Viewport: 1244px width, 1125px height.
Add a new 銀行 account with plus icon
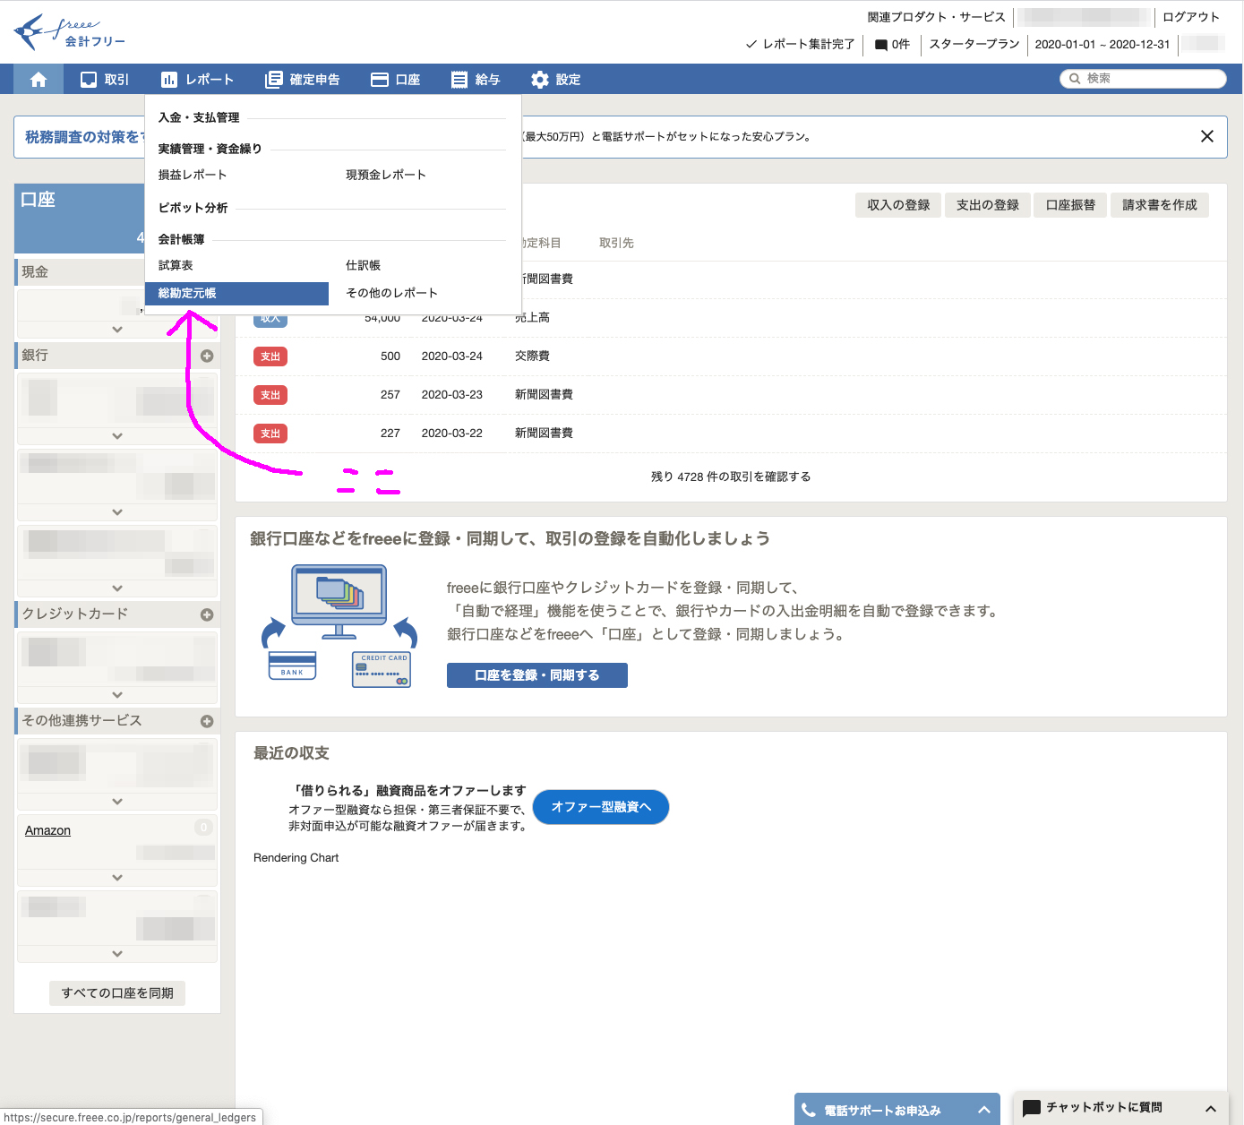207,356
